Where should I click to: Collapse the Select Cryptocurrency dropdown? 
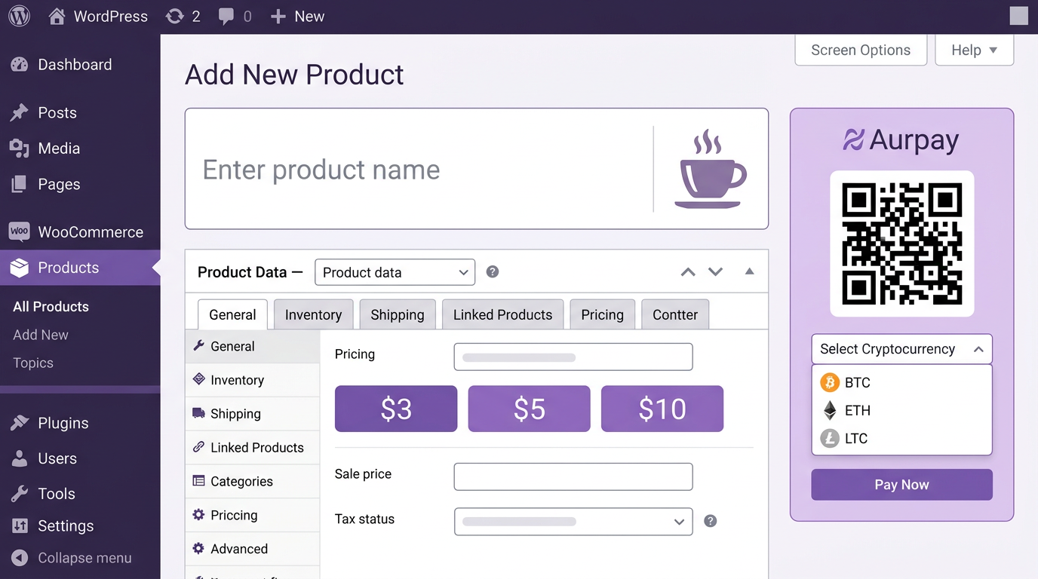[978, 348]
